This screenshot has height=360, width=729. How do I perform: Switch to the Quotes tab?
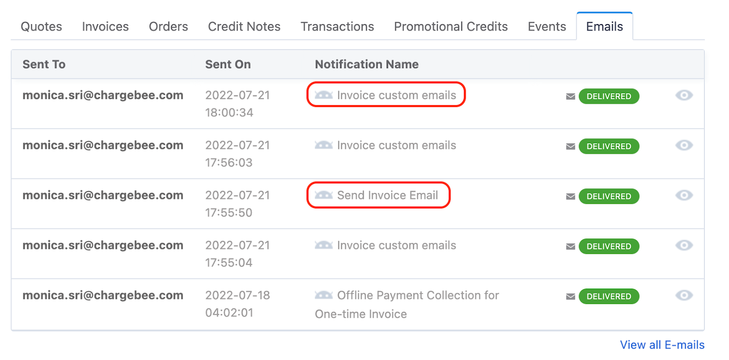click(41, 27)
